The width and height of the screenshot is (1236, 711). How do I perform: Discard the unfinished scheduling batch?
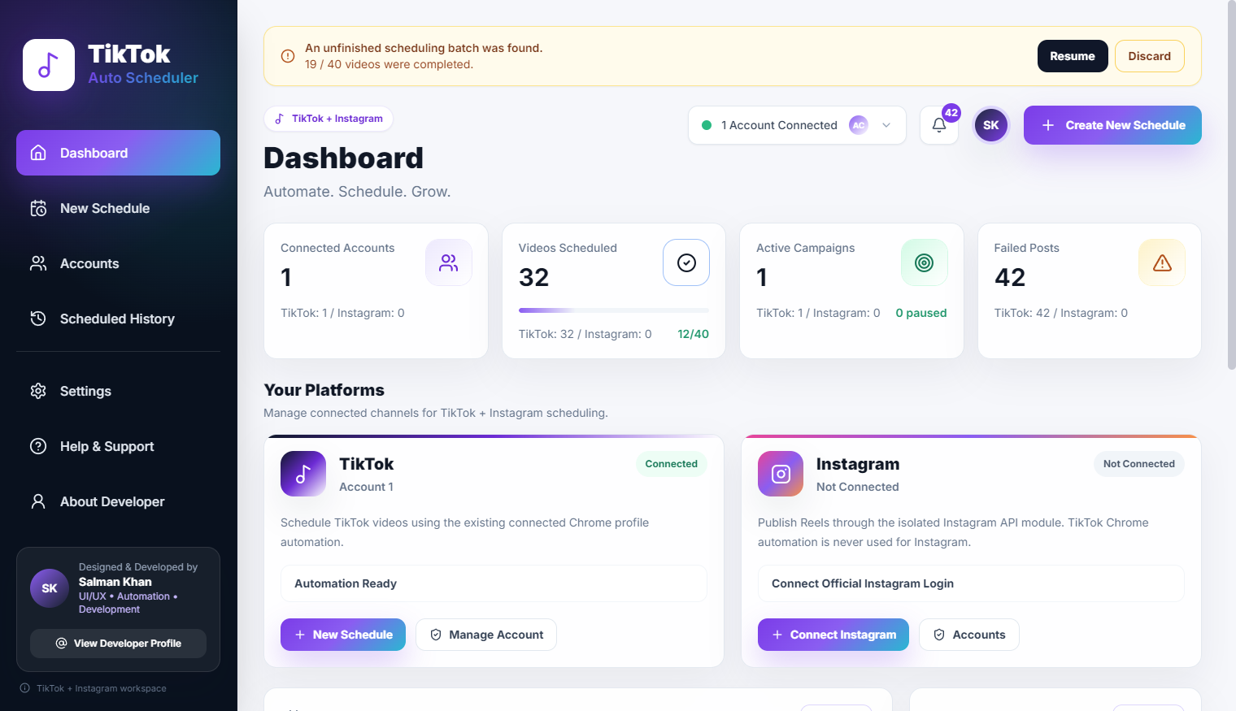pyautogui.click(x=1150, y=56)
